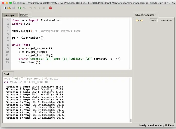
Task: Click the Open file folder icon
Action: [9, 8]
